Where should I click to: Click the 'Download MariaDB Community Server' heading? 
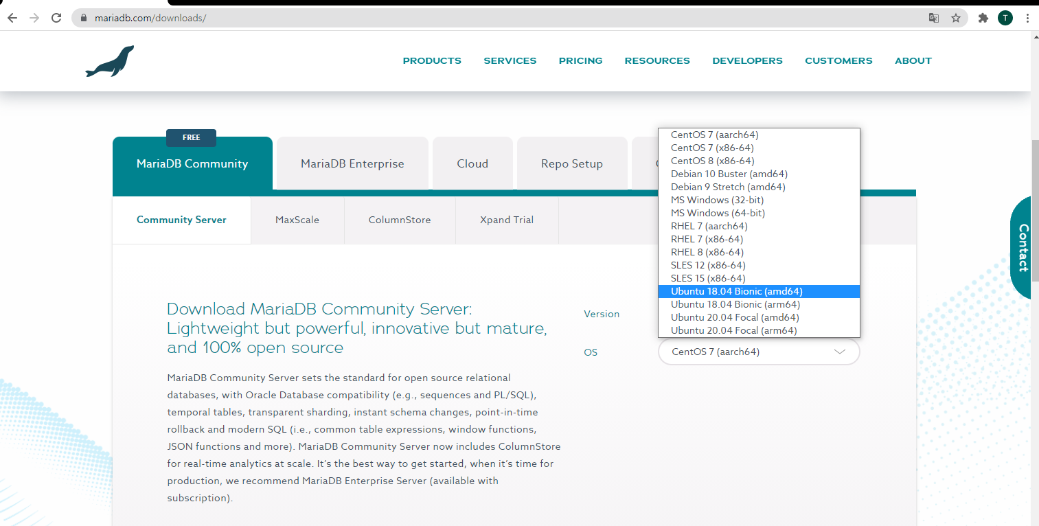357,328
